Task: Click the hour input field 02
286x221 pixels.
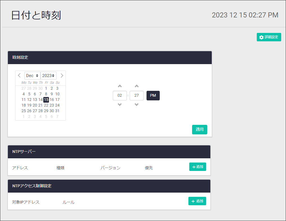Action: 120,95
